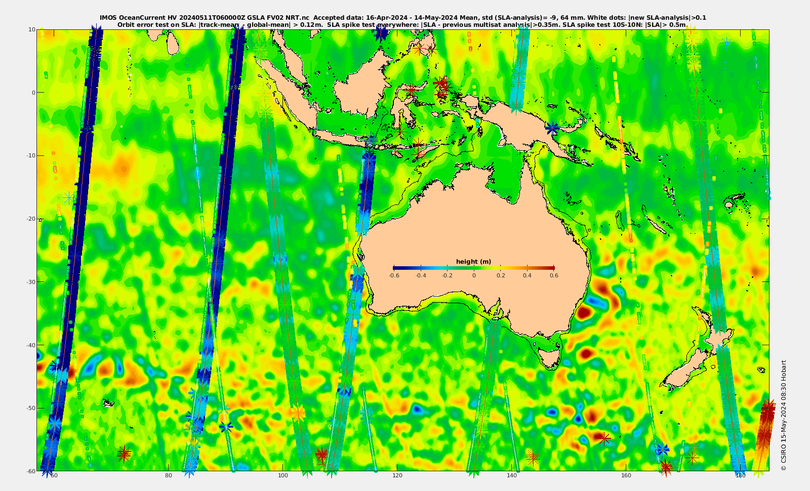The height and width of the screenshot is (491, 810).
Task: Select the 0.6 colorbar tick label
Action: pos(554,276)
